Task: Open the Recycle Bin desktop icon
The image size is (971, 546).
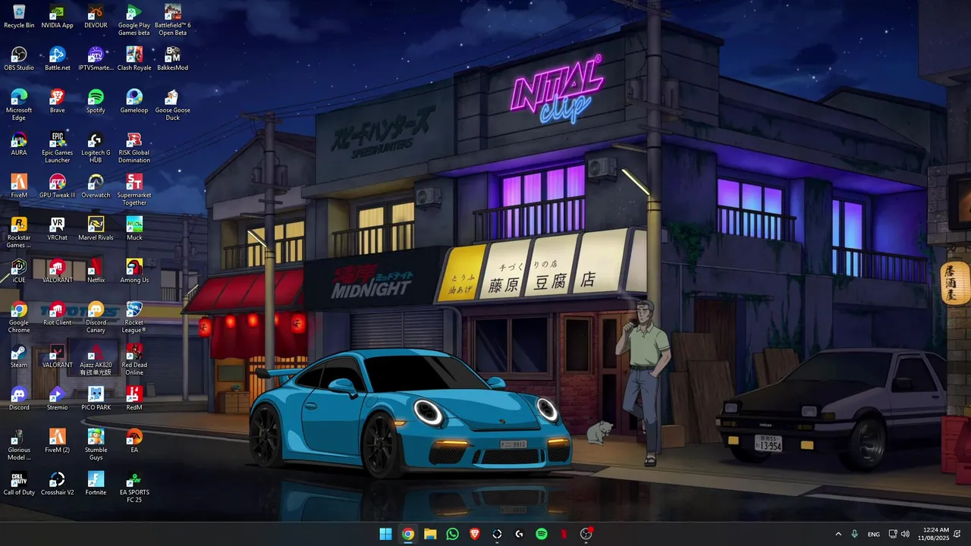Action: pyautogui.click(x=19, y=17)
